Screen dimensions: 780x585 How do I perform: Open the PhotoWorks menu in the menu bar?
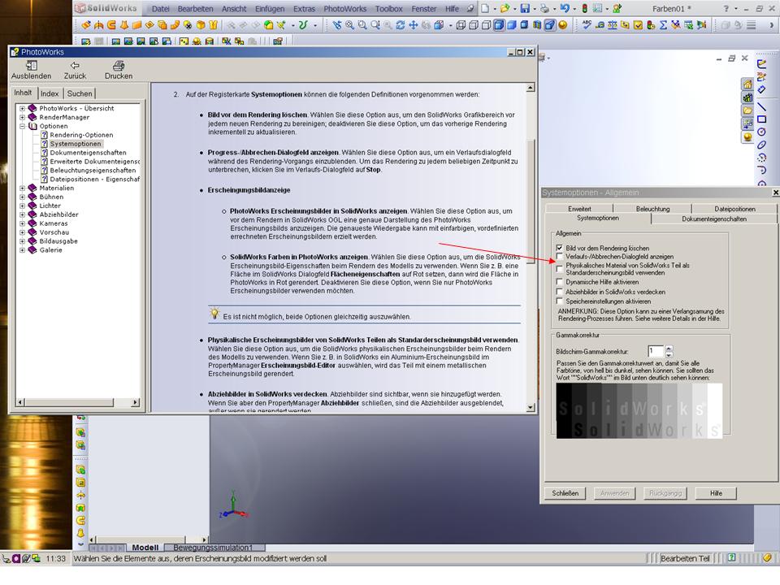(x=344, y=8)
